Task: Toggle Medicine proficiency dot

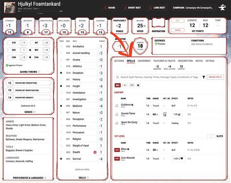Action: [61, 106]
